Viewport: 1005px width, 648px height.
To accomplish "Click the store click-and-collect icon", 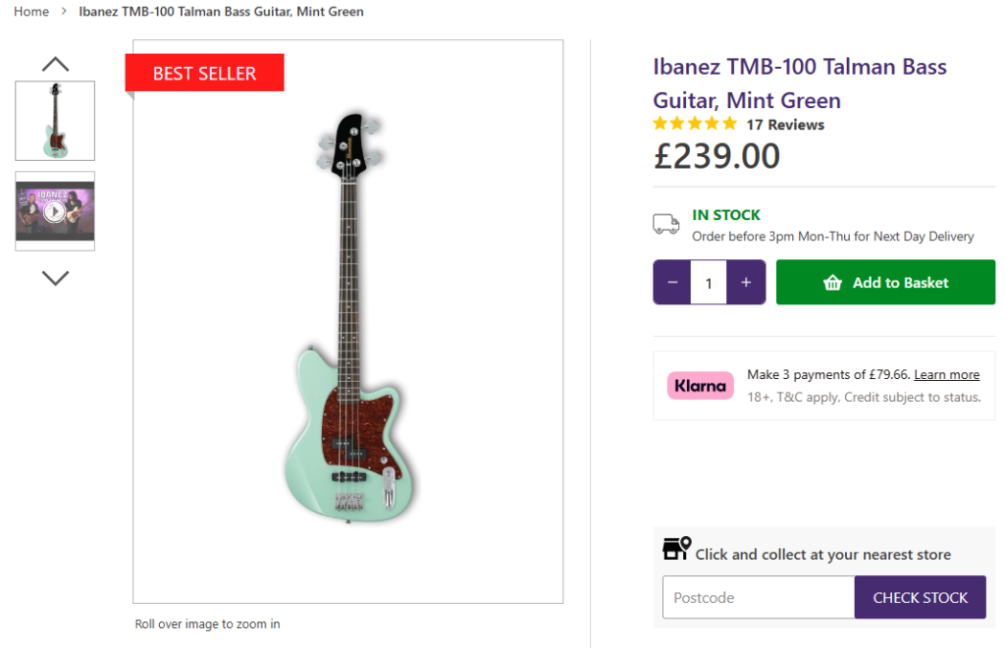I will pyautogui.click(x=675, y=548).
